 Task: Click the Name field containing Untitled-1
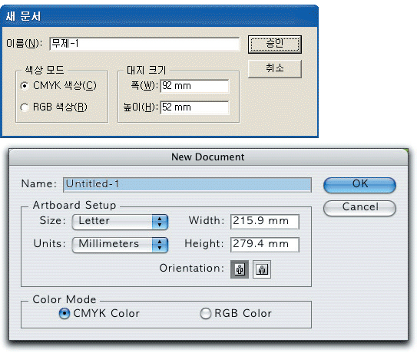pos(187,184)
